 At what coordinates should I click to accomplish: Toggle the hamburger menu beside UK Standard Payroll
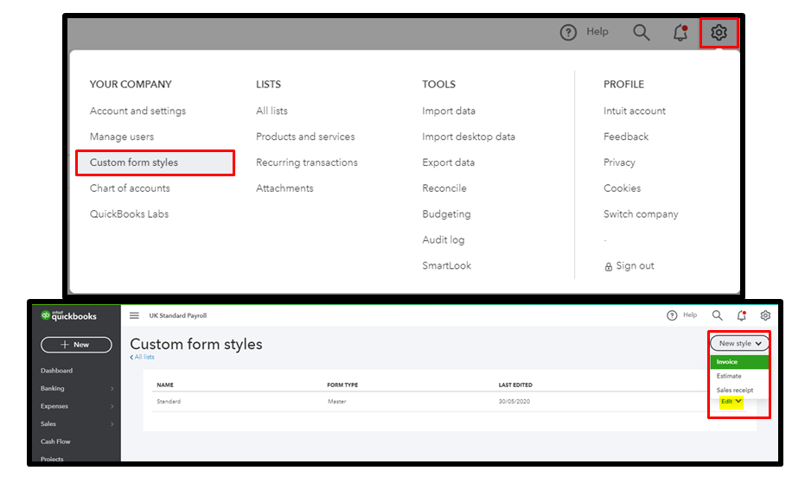click(x=134, y=315)
